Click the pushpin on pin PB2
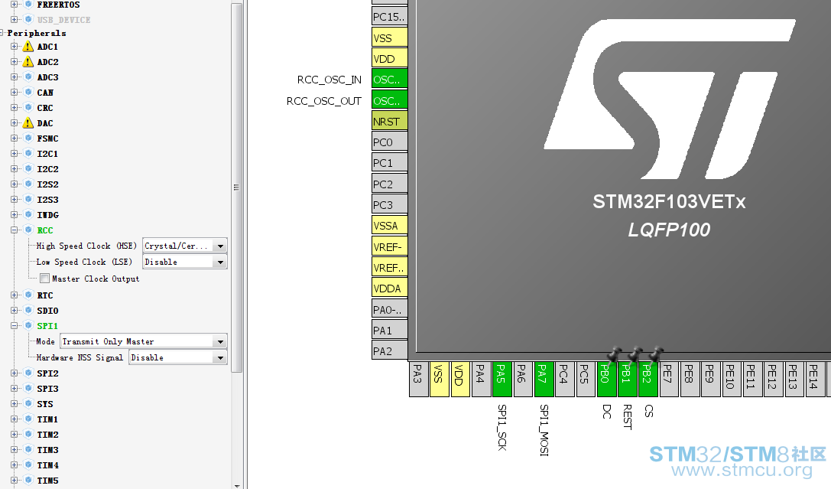Image resolution: width=831 pixels, height=489 pixels. click(x=656, y=355)
